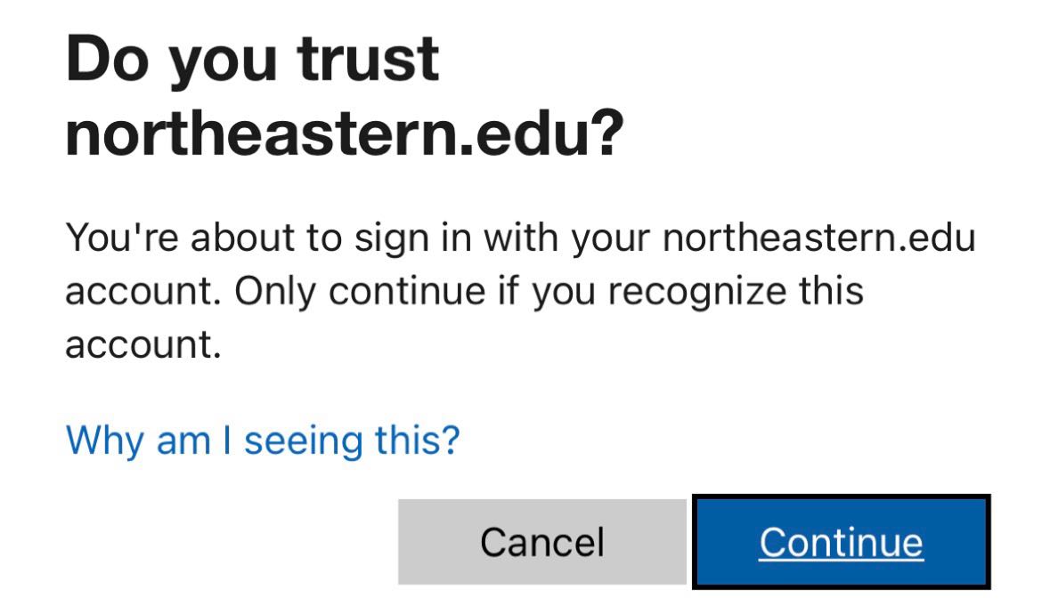1050x606 pixels.
Task: Dismiss the trust prompt with Cancel
Action: [541, 542]
